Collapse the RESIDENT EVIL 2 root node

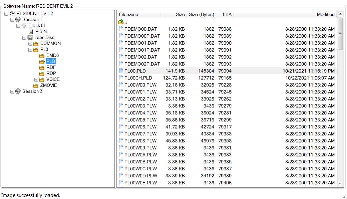point(6,14)
